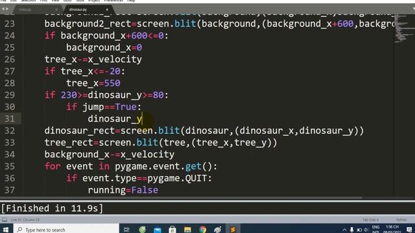Click the Sublime Text taskbar icon
The width and height of the screenshot is (415, 233).
point(233,229)
